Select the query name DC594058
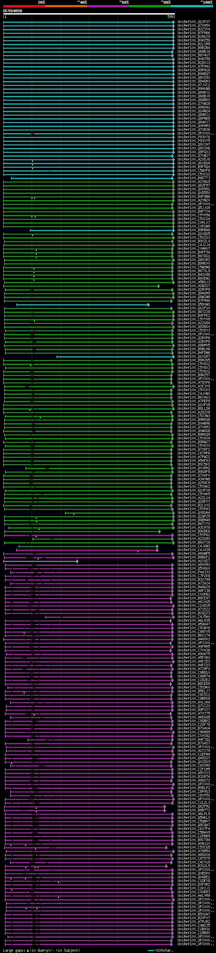This screenshot has height=953, width=216. [x=12, y=11]
